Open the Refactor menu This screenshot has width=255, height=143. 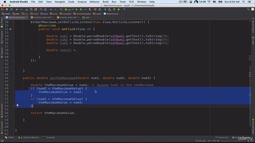[x=94, y=2]
